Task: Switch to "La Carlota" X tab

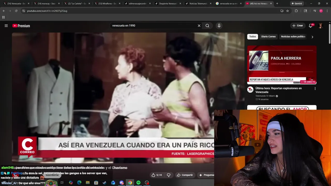Action: click(77, 4)
